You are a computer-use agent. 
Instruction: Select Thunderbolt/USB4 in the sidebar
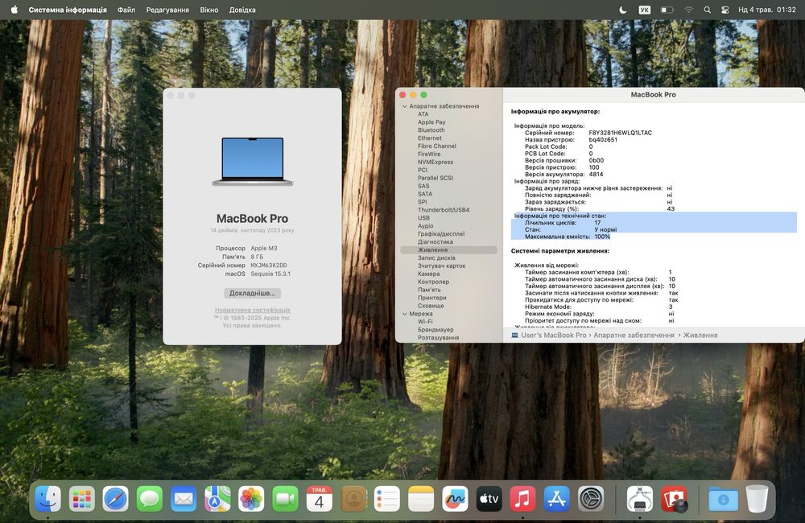tap(444, 210)
